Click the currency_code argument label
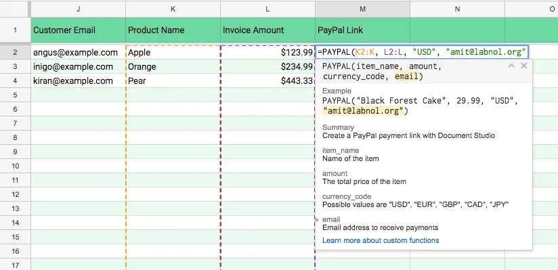 click(x=347, y=196)
